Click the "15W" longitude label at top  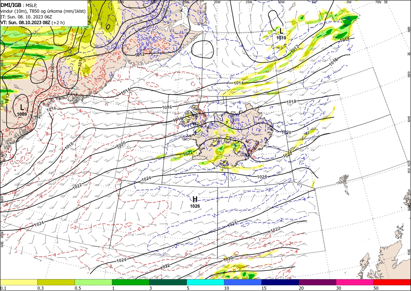249,2
